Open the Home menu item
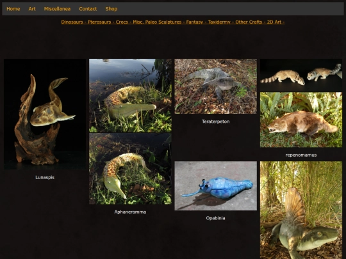 point(13,9)
